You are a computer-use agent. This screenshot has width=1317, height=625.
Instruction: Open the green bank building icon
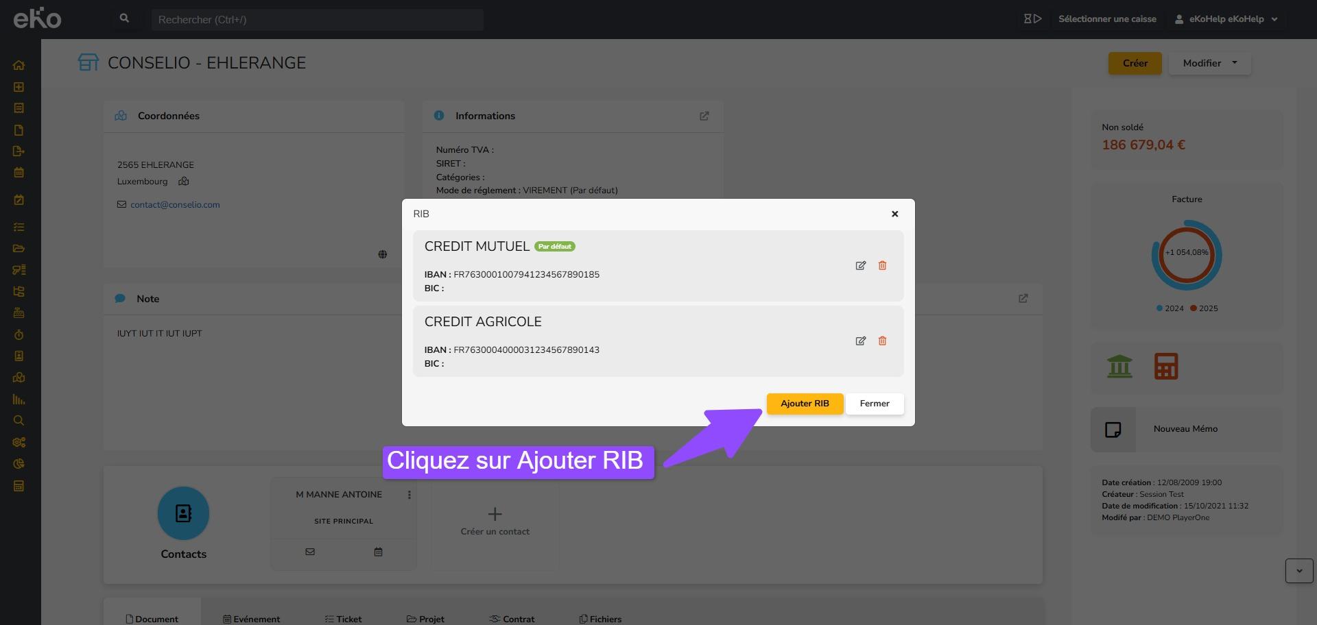(1119, 367)
